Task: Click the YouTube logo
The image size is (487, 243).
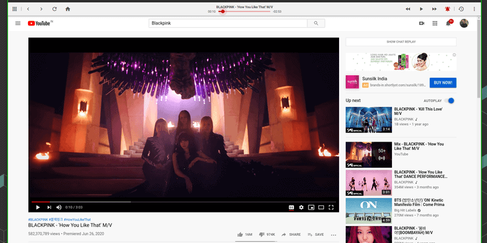Action: [40, 23]
